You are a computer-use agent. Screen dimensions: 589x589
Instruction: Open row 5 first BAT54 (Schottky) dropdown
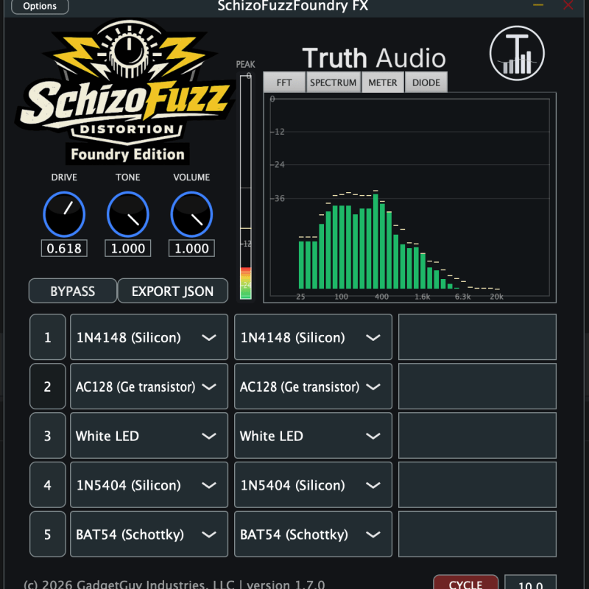coord(149,535)
